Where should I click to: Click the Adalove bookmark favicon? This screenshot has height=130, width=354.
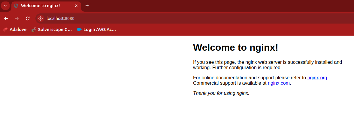coord(5,30)
